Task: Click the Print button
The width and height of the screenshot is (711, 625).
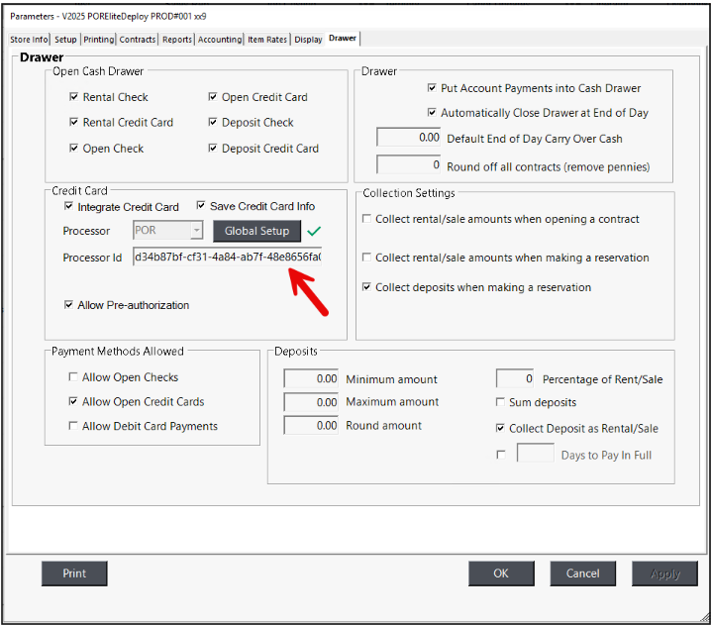Action: 74,573
